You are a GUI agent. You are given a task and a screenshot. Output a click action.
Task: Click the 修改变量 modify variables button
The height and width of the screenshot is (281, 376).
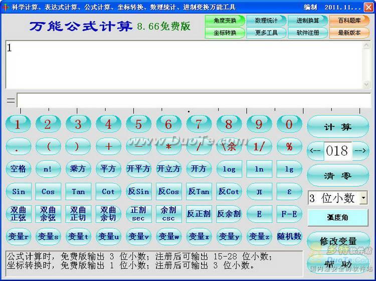coord(338,241)
